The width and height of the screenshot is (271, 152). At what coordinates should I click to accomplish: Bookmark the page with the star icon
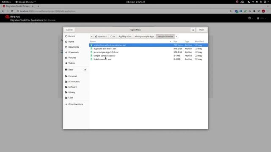pos(230,11)
